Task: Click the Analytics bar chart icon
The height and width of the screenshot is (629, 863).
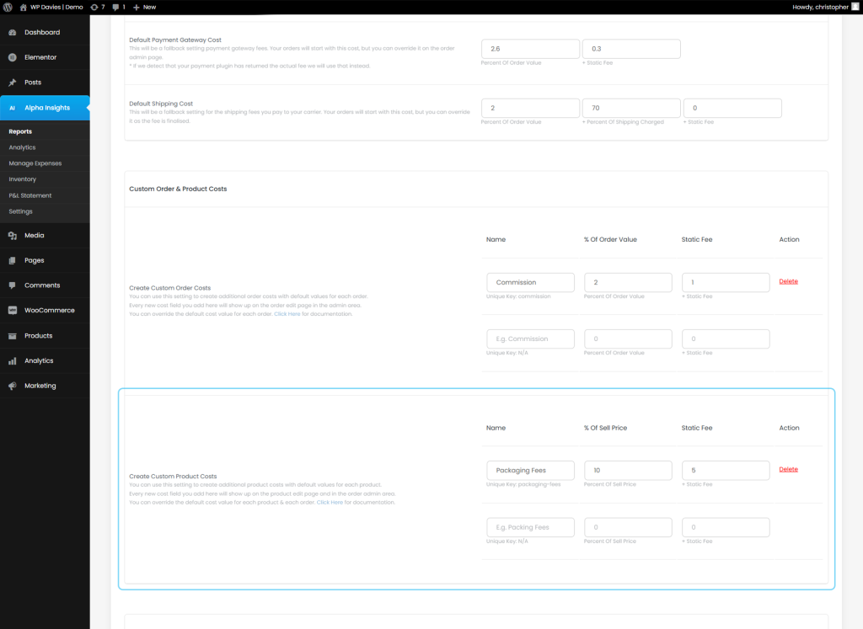Action: [12, 360]
